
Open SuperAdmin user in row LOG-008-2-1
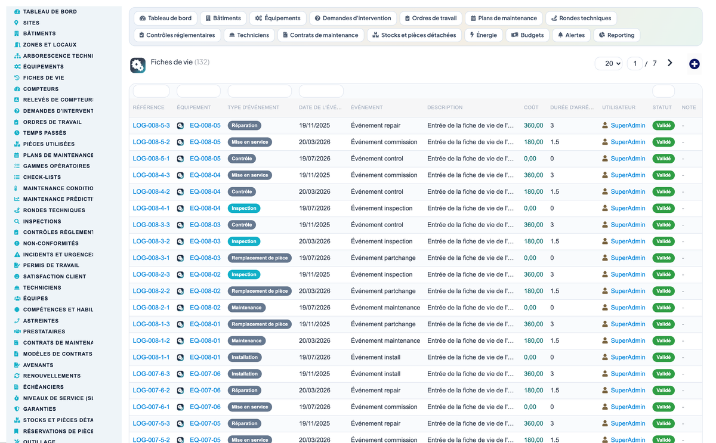click(628, 308)
